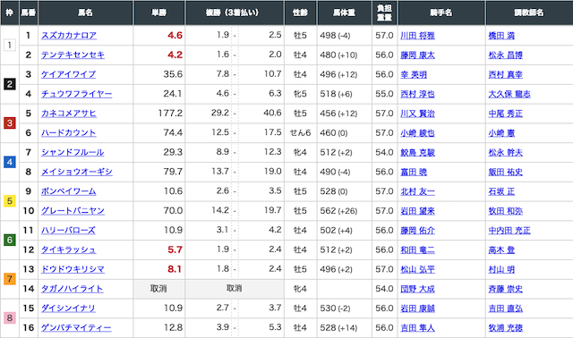Select white frame number 1 box
The image size is (573, 338).
(10, 46)
